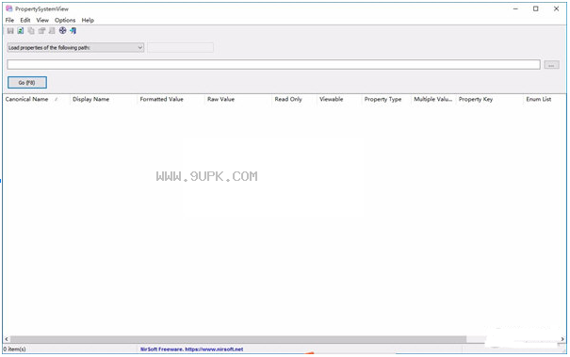Maximize the PropertySystemView window
Image resolution: width=570 pixels, height=357 pixels.
(536, 8)
